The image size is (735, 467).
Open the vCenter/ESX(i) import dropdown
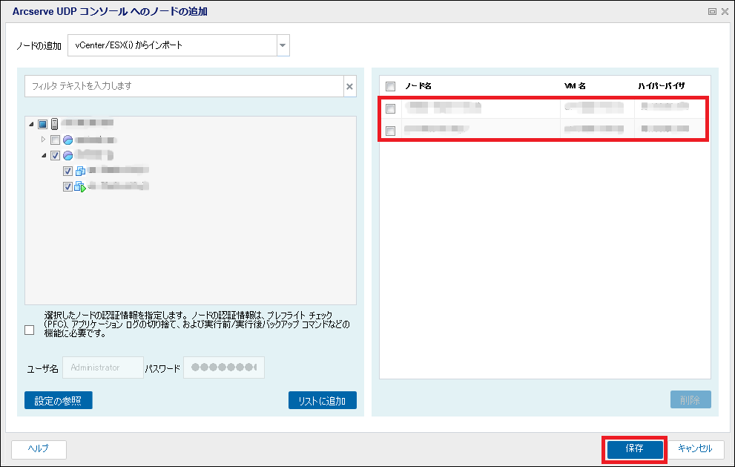[282, 45]
